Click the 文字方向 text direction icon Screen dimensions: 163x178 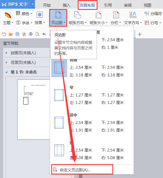[x=133, y=15]
